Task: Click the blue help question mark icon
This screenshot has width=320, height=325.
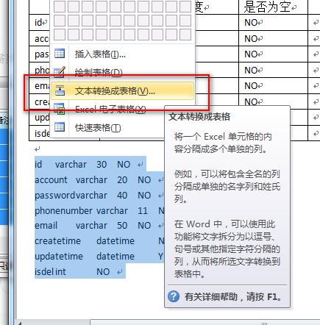Action: click(174, 296)
